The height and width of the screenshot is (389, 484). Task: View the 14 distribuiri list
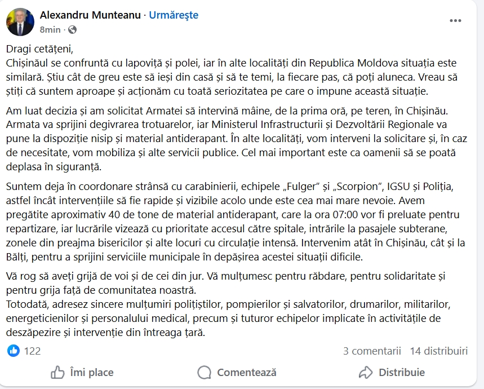438,351
